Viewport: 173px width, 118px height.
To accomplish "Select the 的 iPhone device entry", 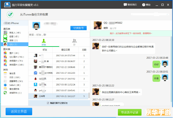I will pyautogui.click(x=15, y=23).
